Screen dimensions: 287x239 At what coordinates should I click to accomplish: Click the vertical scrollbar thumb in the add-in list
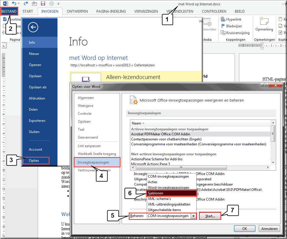click(273, 134)
